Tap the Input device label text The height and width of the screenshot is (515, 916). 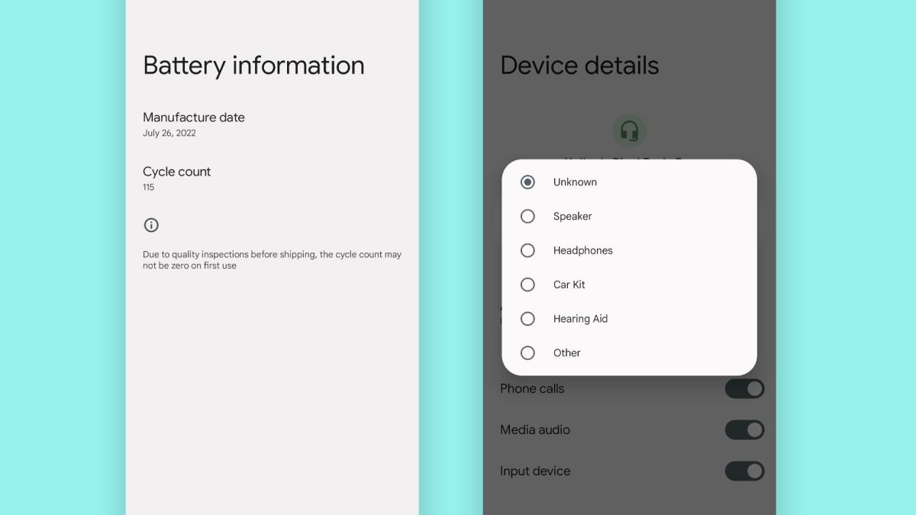535,472
